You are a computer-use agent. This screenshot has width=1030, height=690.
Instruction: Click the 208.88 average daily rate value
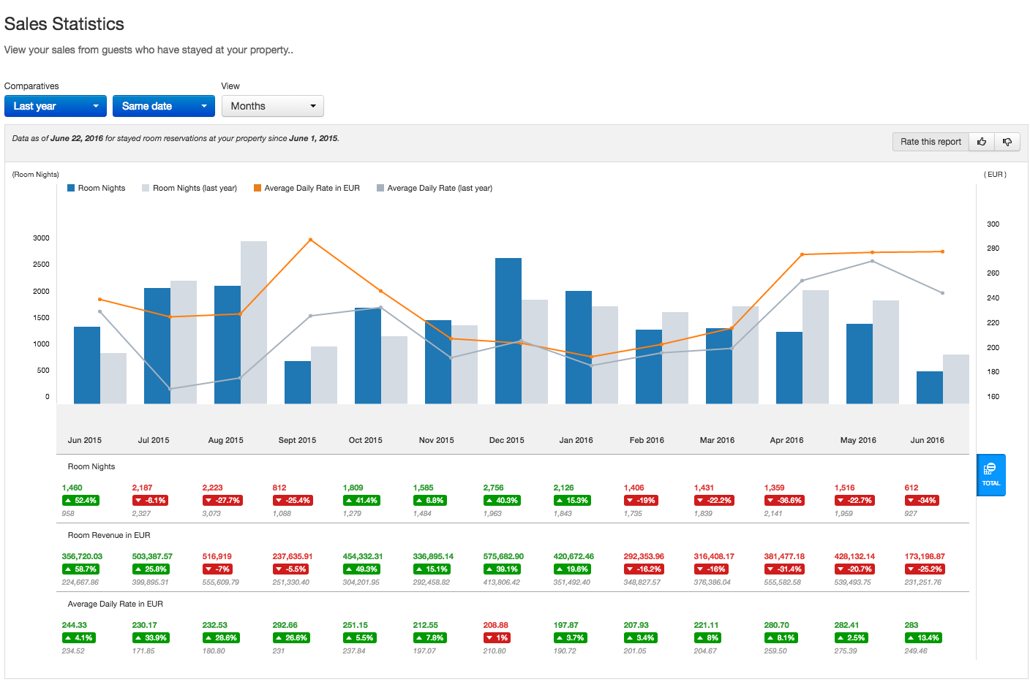[x=496, y=625]
